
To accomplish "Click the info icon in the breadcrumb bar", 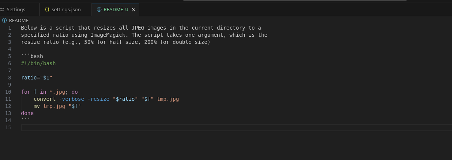I will click(x=4, y=21).
